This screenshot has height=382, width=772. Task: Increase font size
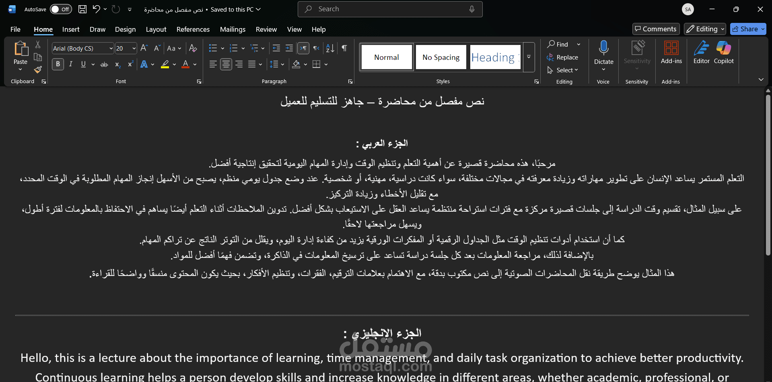144,48
